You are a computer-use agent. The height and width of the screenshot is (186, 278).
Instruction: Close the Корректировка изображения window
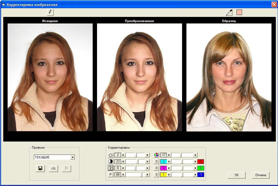click(x=274, y=4)
